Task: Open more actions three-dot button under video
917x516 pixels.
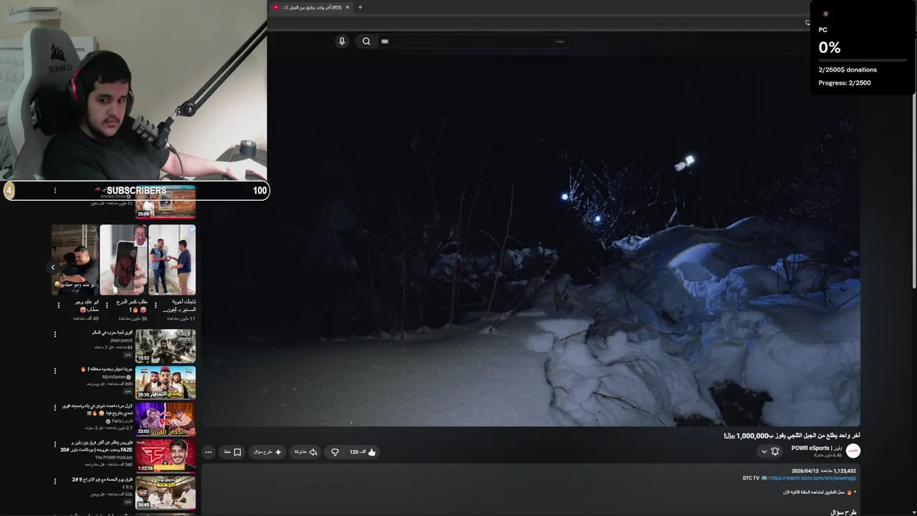Action: coord(208,452)
